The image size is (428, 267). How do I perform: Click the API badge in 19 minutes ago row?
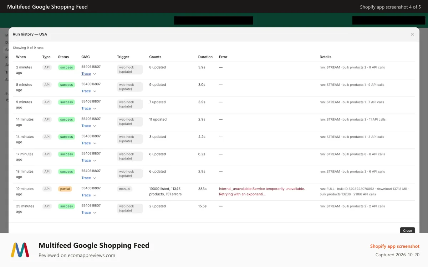click(x=47, y=189)
